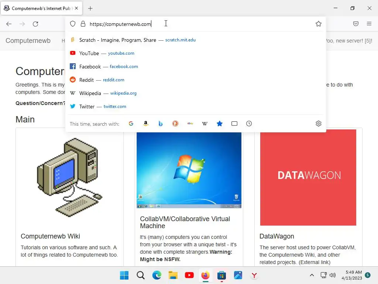Reload the current page
The image size is (378, 284).
(35, 24)
